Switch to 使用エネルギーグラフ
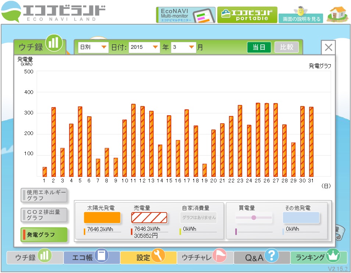Viewport: 351px width, 273px height. pyautogui.click(x=44, y=195)
